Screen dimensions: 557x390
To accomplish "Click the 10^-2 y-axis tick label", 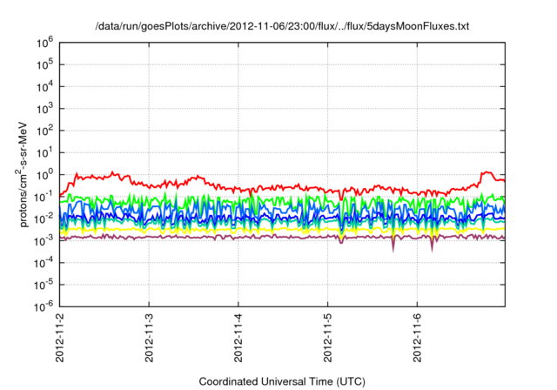I will pyautogui.click(x=44, y=219).
